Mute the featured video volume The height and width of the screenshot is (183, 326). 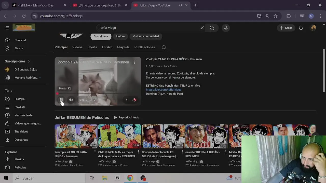71,100
